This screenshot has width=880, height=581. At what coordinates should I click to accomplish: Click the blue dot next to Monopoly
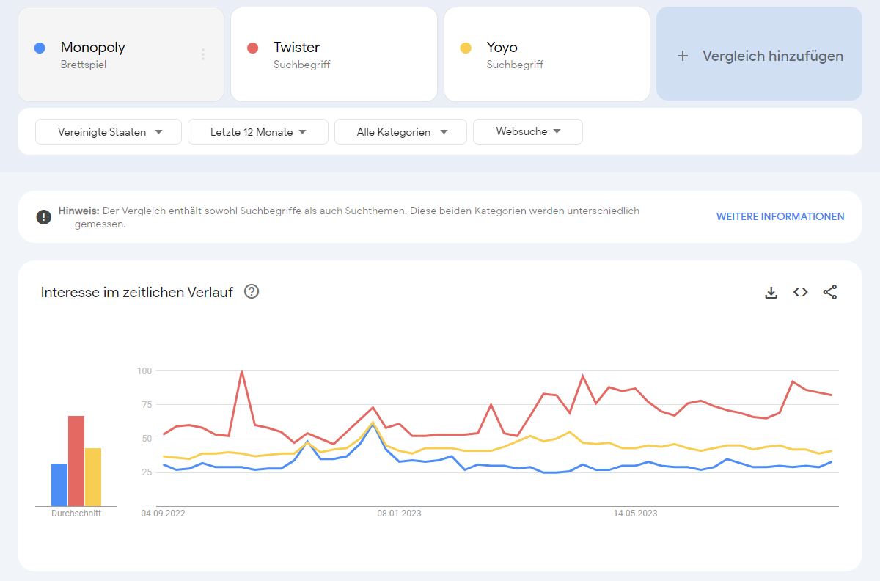pyautogui.click(x=40, y=48)
